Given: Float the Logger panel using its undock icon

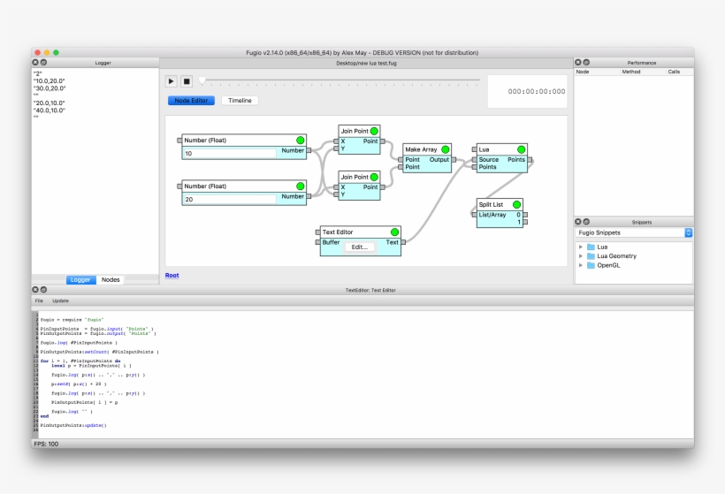Looking at the screenshot, I should tap(44, 63).
